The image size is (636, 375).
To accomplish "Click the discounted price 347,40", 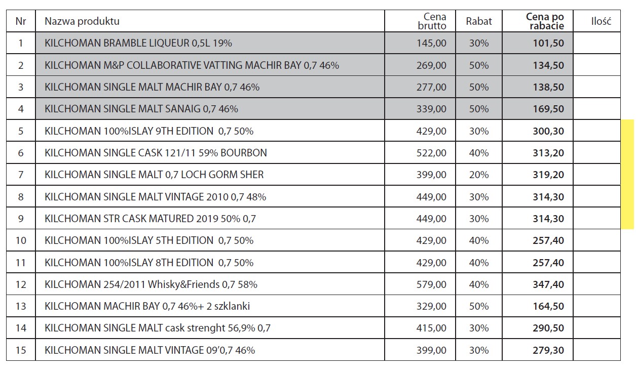I will [548, 284].
